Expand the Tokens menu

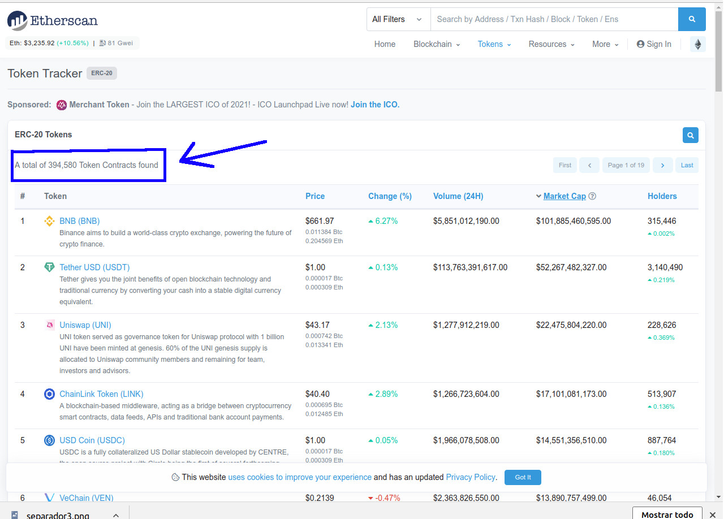(494, 44)
